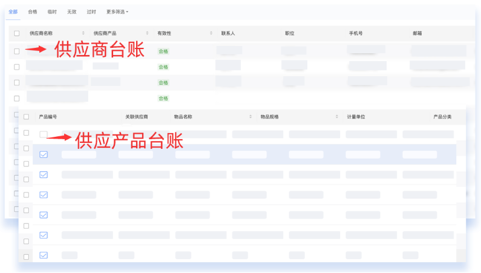Toggle sort arrows on 物品规格 column

click(x=337, y=117)
